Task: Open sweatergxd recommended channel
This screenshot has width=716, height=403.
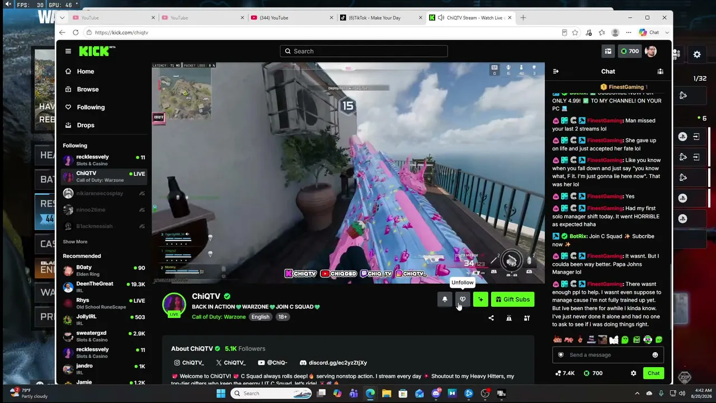Action: click(104, 336)
